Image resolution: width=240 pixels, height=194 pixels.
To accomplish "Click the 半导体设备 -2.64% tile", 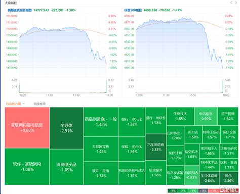I will [209, 178].
